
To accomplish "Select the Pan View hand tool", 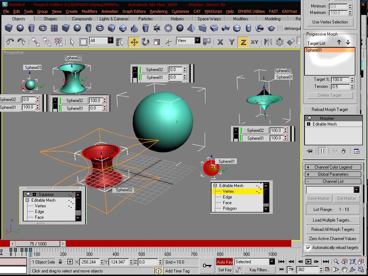I will [344, 270].
